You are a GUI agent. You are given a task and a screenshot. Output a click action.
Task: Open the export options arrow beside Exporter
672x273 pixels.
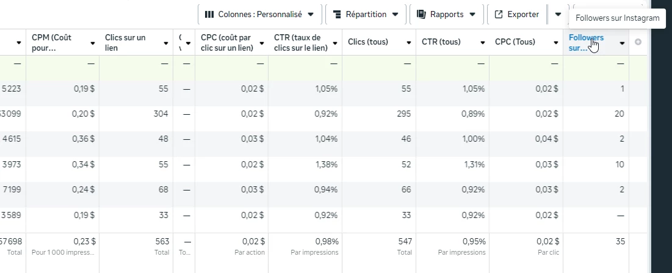click(x=558, y=14)
